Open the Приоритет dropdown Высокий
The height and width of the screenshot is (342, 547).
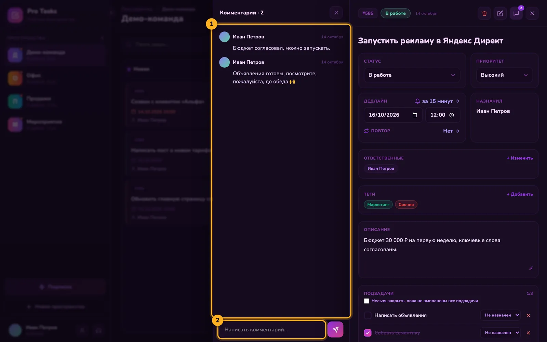504,75
